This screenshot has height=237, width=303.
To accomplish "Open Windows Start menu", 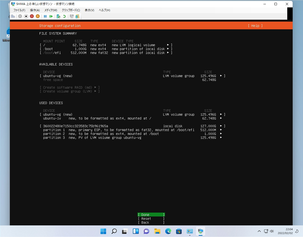I will tap(103, 231).
